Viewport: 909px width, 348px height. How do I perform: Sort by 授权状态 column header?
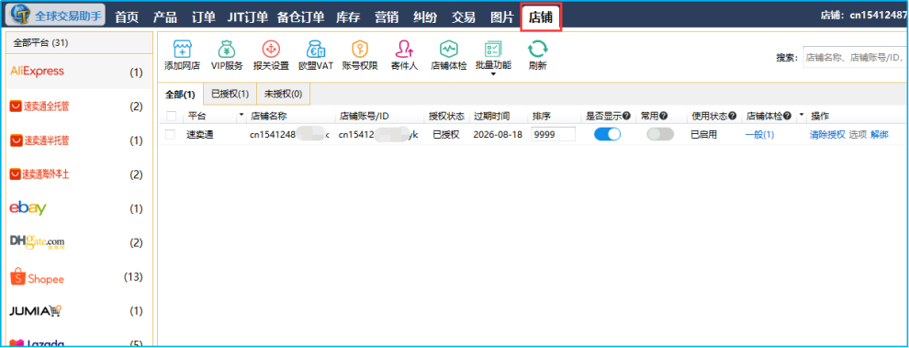[x=447, y=116]
